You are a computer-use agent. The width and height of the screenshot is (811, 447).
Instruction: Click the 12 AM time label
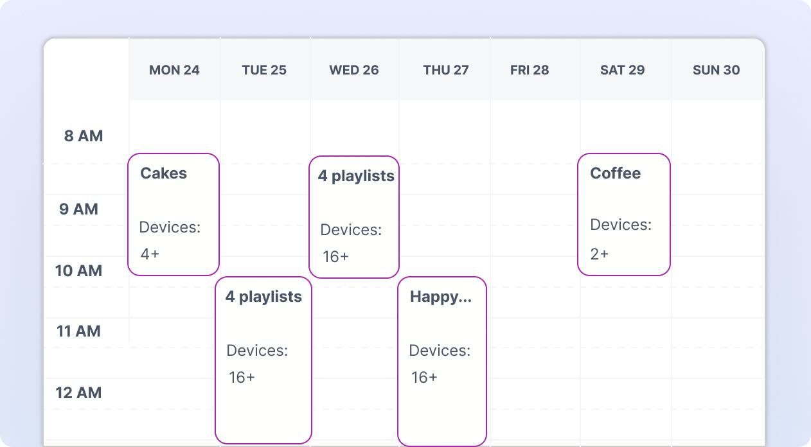point(78,393)
